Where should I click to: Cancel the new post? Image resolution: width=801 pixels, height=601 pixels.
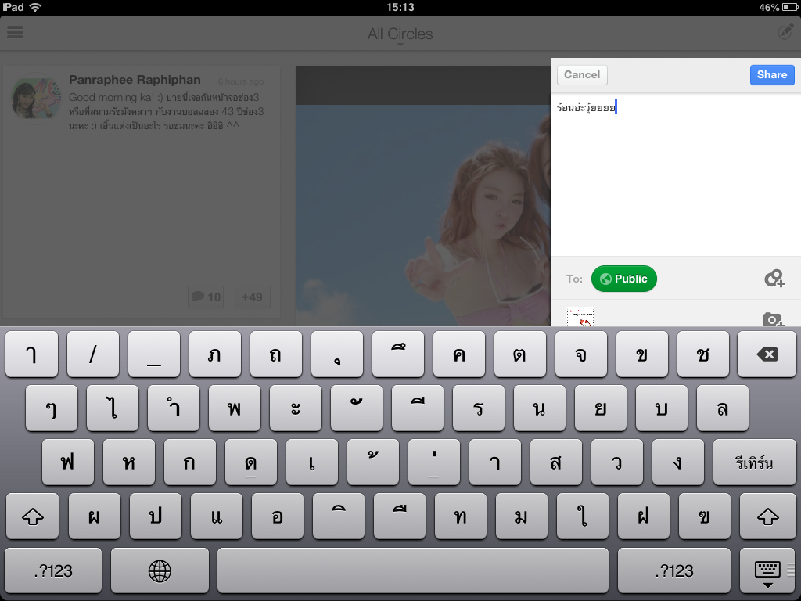(582, 74)
